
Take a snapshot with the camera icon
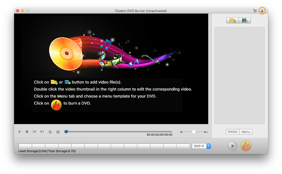point(58,132)
